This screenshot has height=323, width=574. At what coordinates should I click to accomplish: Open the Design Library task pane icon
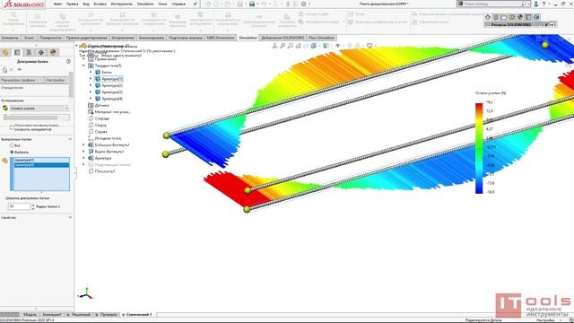click(x=496, y=17)
